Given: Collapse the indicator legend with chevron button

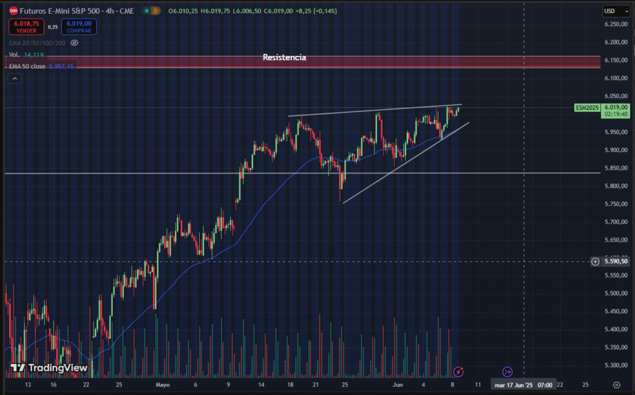Looking at the screenshot, I should (x=15, y=78).
